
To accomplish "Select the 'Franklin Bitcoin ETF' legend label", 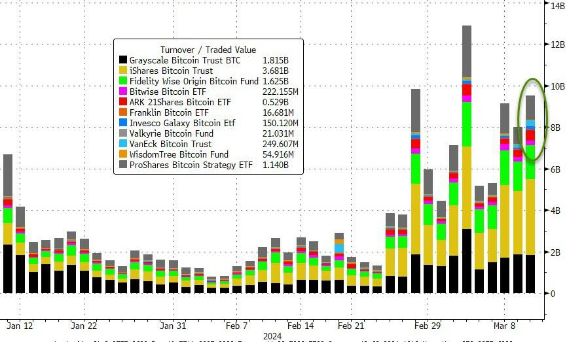I will pyautogui.click(x=169, y=112).
